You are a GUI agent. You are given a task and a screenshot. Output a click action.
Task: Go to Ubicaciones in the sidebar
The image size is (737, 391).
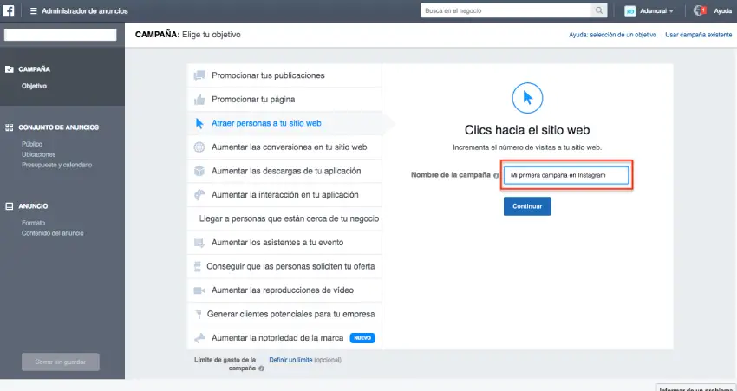point(38,154)
